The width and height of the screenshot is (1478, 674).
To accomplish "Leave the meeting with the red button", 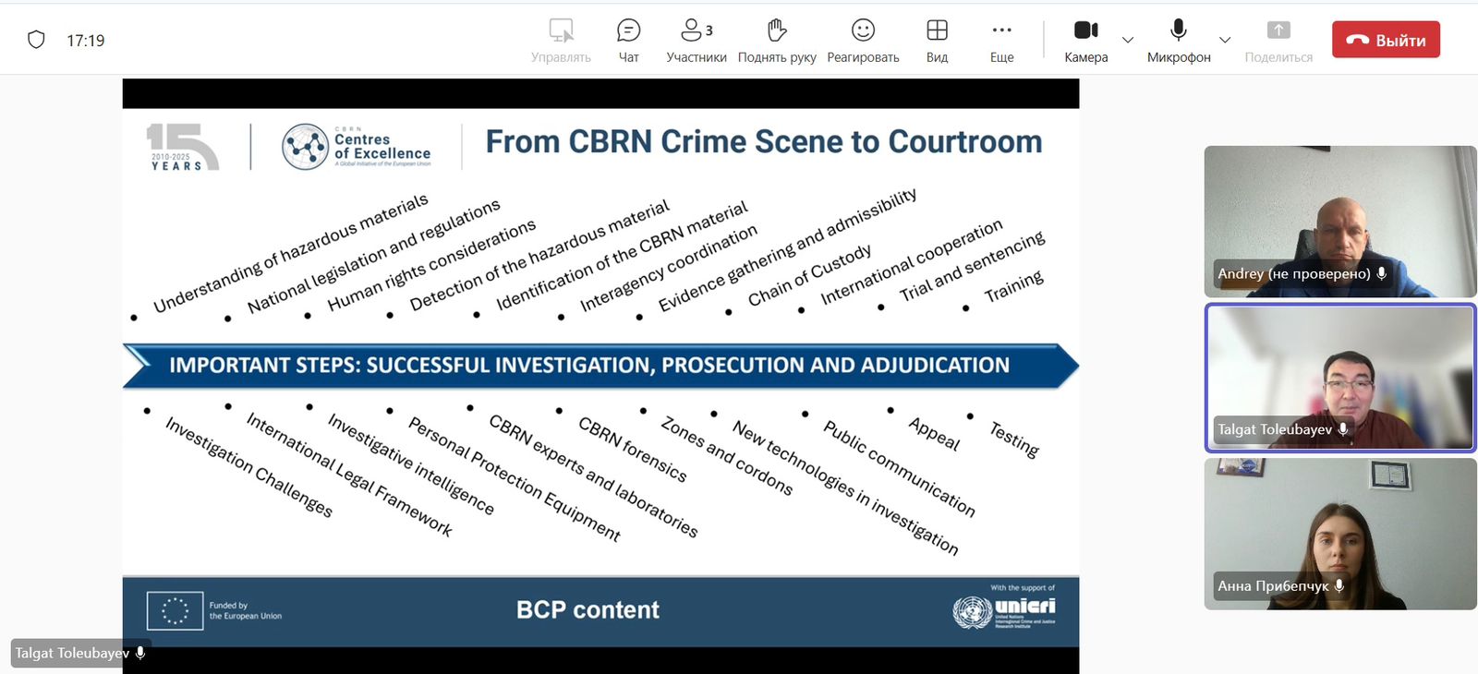I will click(x=1385, y=40).
